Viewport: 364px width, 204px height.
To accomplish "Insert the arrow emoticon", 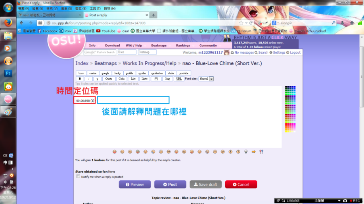I will tap(253, 152).
